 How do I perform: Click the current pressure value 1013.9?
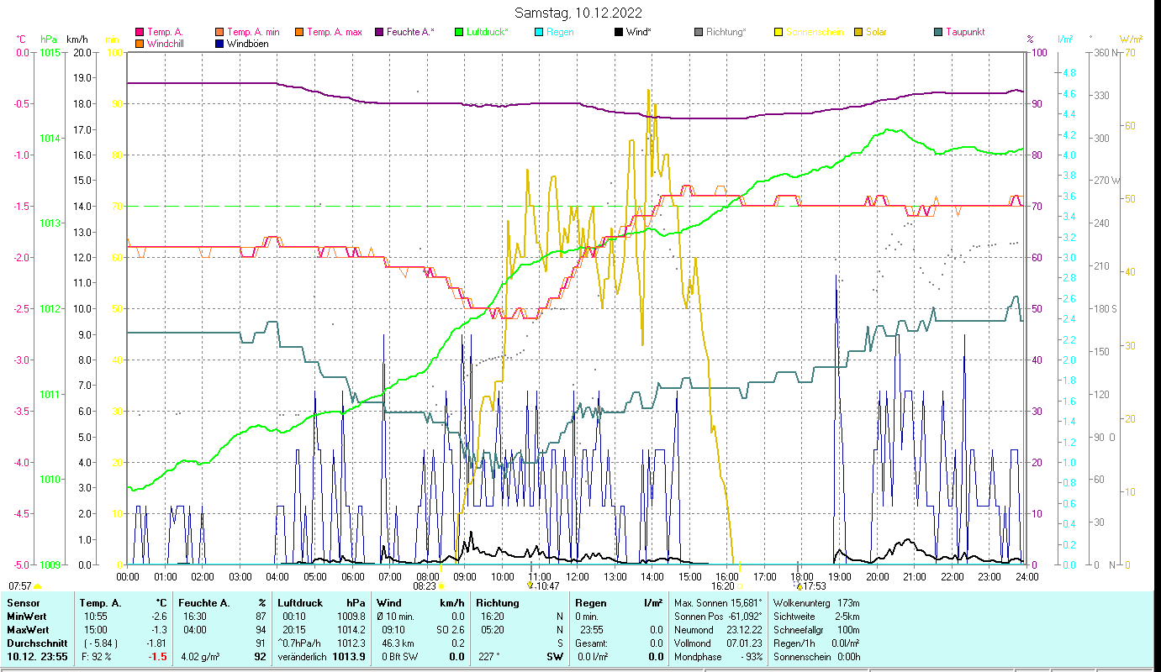[x=349, y=656]
